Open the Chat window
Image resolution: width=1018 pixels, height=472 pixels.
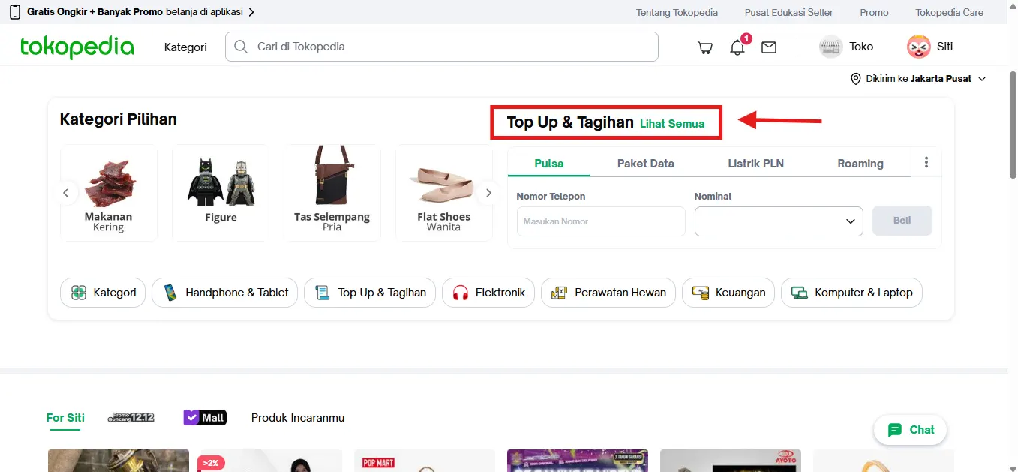tap(910, 429)
